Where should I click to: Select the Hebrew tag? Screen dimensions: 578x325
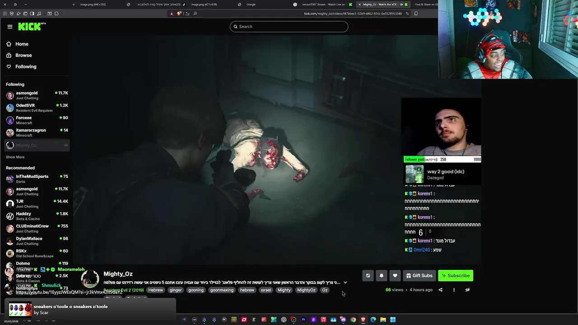click(x=155, y=290)
